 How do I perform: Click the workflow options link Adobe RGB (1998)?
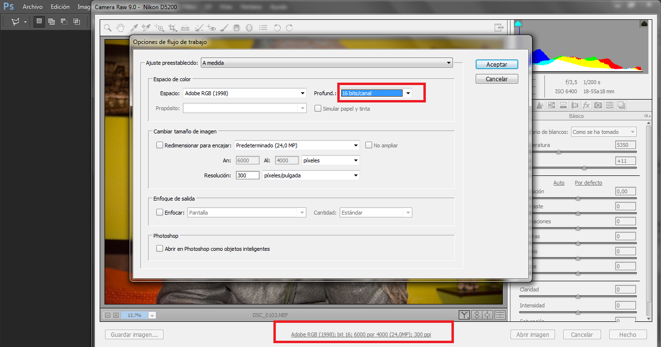pyautogui.click(x=361, y=334)
